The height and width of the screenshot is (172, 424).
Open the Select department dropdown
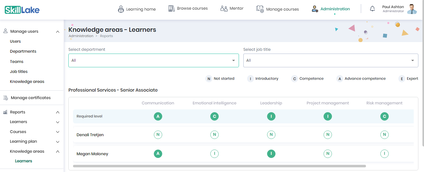coord(154,60)
